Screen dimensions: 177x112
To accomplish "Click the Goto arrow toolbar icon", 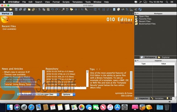I will coord(76,9).
